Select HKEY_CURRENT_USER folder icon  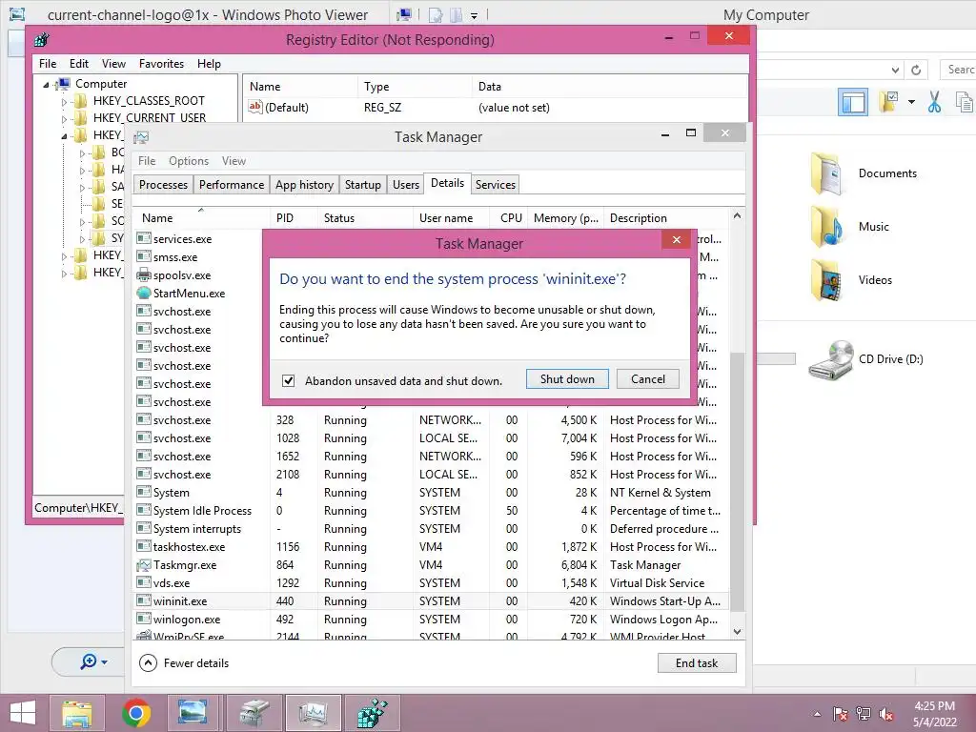[80, 117]
